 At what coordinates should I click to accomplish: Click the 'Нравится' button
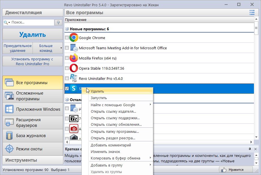pyautogui.click(x=236, y=170)
